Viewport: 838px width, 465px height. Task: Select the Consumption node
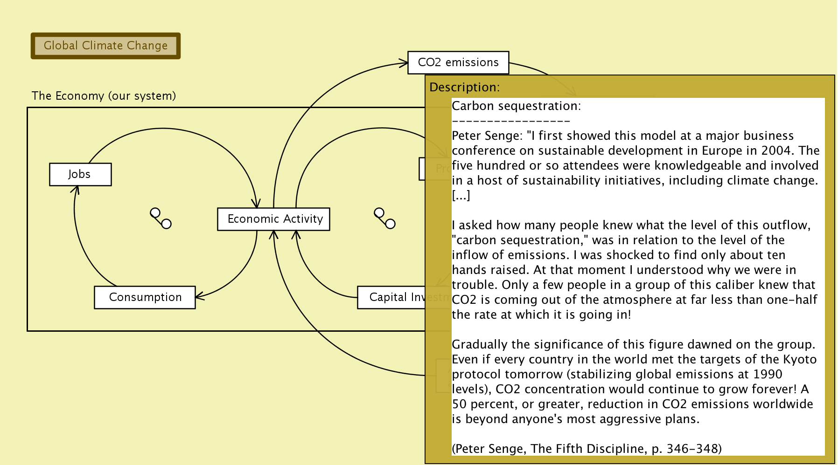(145, 297)
